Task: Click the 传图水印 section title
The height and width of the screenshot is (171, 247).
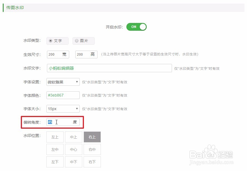Action: [15, 7]
